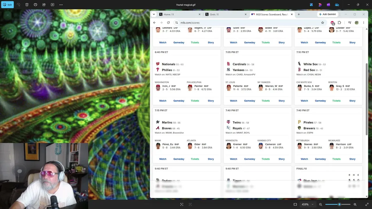Click the Red Sox team name
372x209 pixels.
click(x=309, y=70)
